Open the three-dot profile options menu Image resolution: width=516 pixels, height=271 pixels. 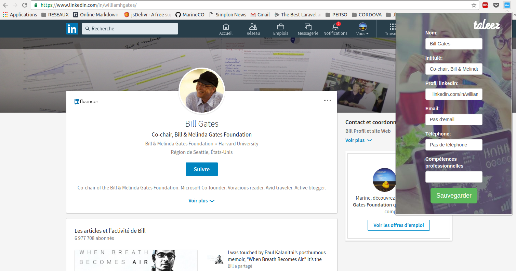click(328, 100)
